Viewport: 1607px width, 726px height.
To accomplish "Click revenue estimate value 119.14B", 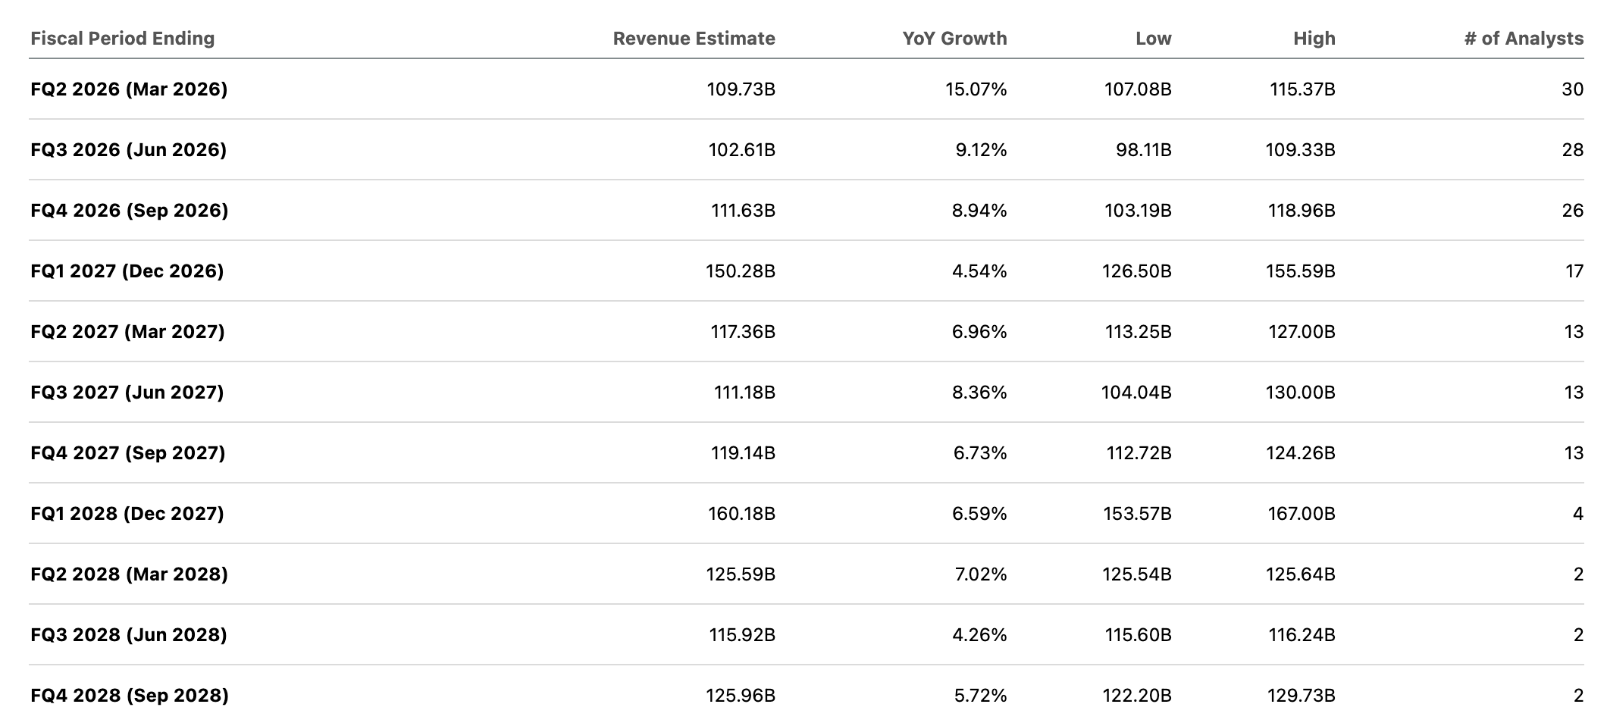I will [743, 453].
